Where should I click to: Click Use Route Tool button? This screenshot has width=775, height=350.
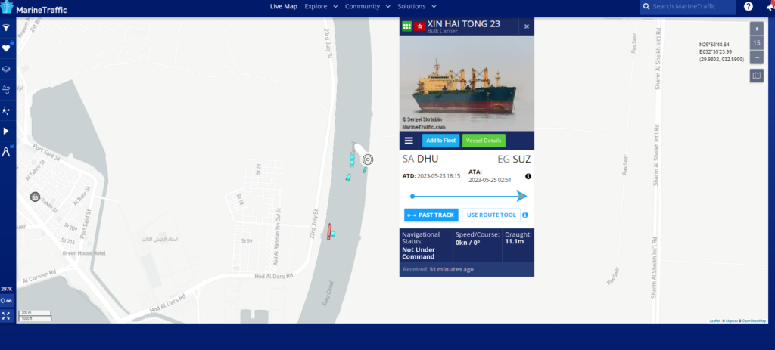(491, 215)
